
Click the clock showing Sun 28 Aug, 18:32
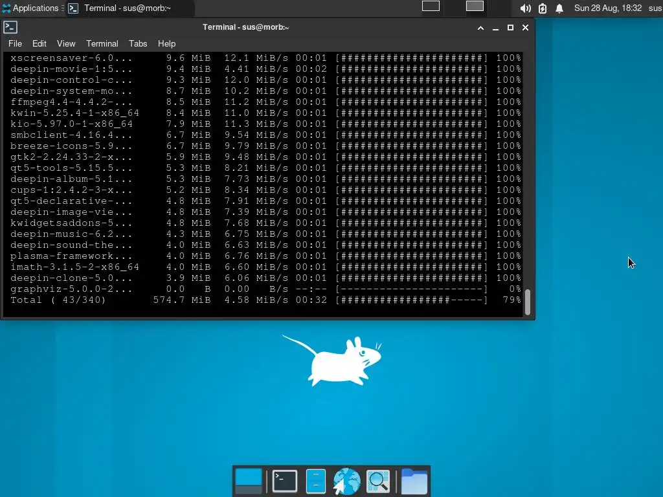click(x=607, y=8)
